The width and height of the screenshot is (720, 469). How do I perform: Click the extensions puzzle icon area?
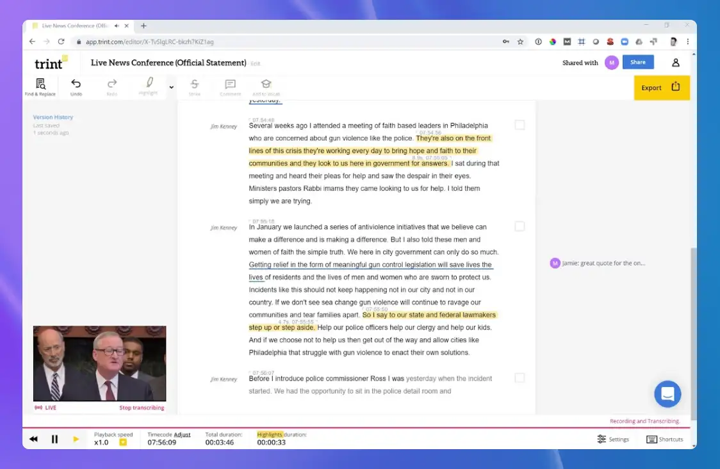[x=653, y=42]
